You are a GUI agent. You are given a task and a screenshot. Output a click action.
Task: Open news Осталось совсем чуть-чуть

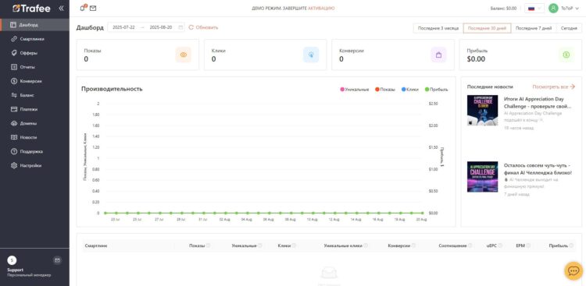click(538, 168)
